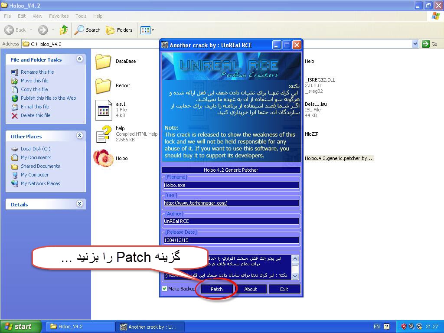This screenshot has width=444, height=333.
Task: Open the Tools menu
Action: [x=81, y=16]
